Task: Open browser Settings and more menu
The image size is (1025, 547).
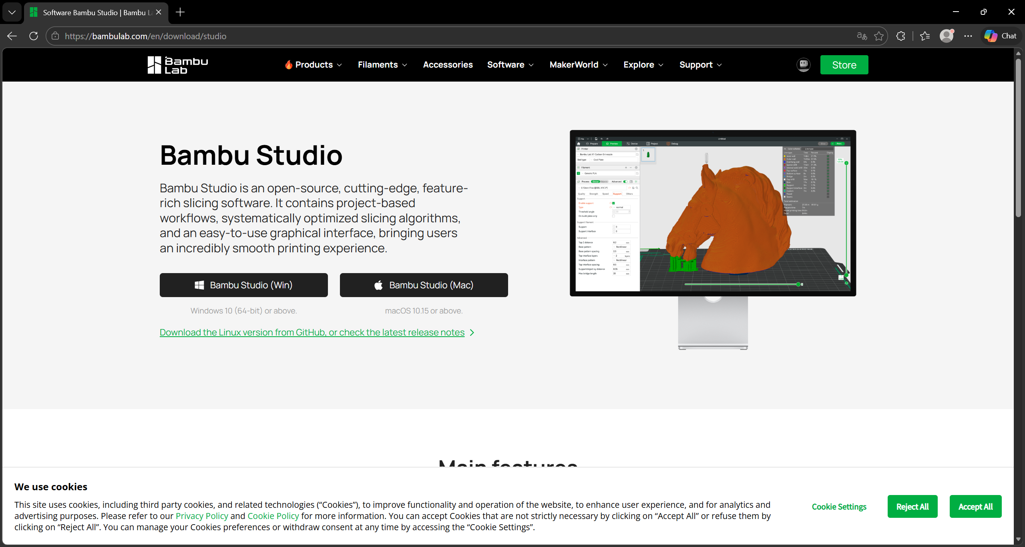Action: (x=968, y=36)
